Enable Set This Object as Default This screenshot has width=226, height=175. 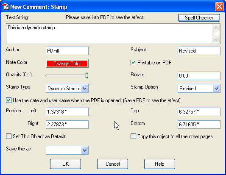pos(8,136)
